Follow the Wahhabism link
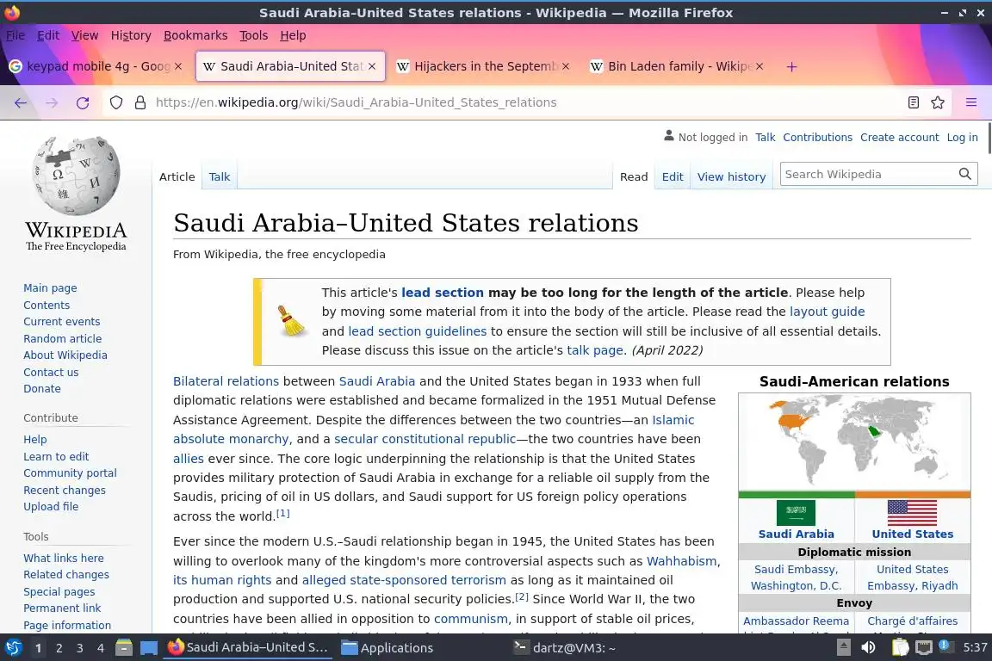The width and height of the screenshot is (992, 661). pos(681,561)
